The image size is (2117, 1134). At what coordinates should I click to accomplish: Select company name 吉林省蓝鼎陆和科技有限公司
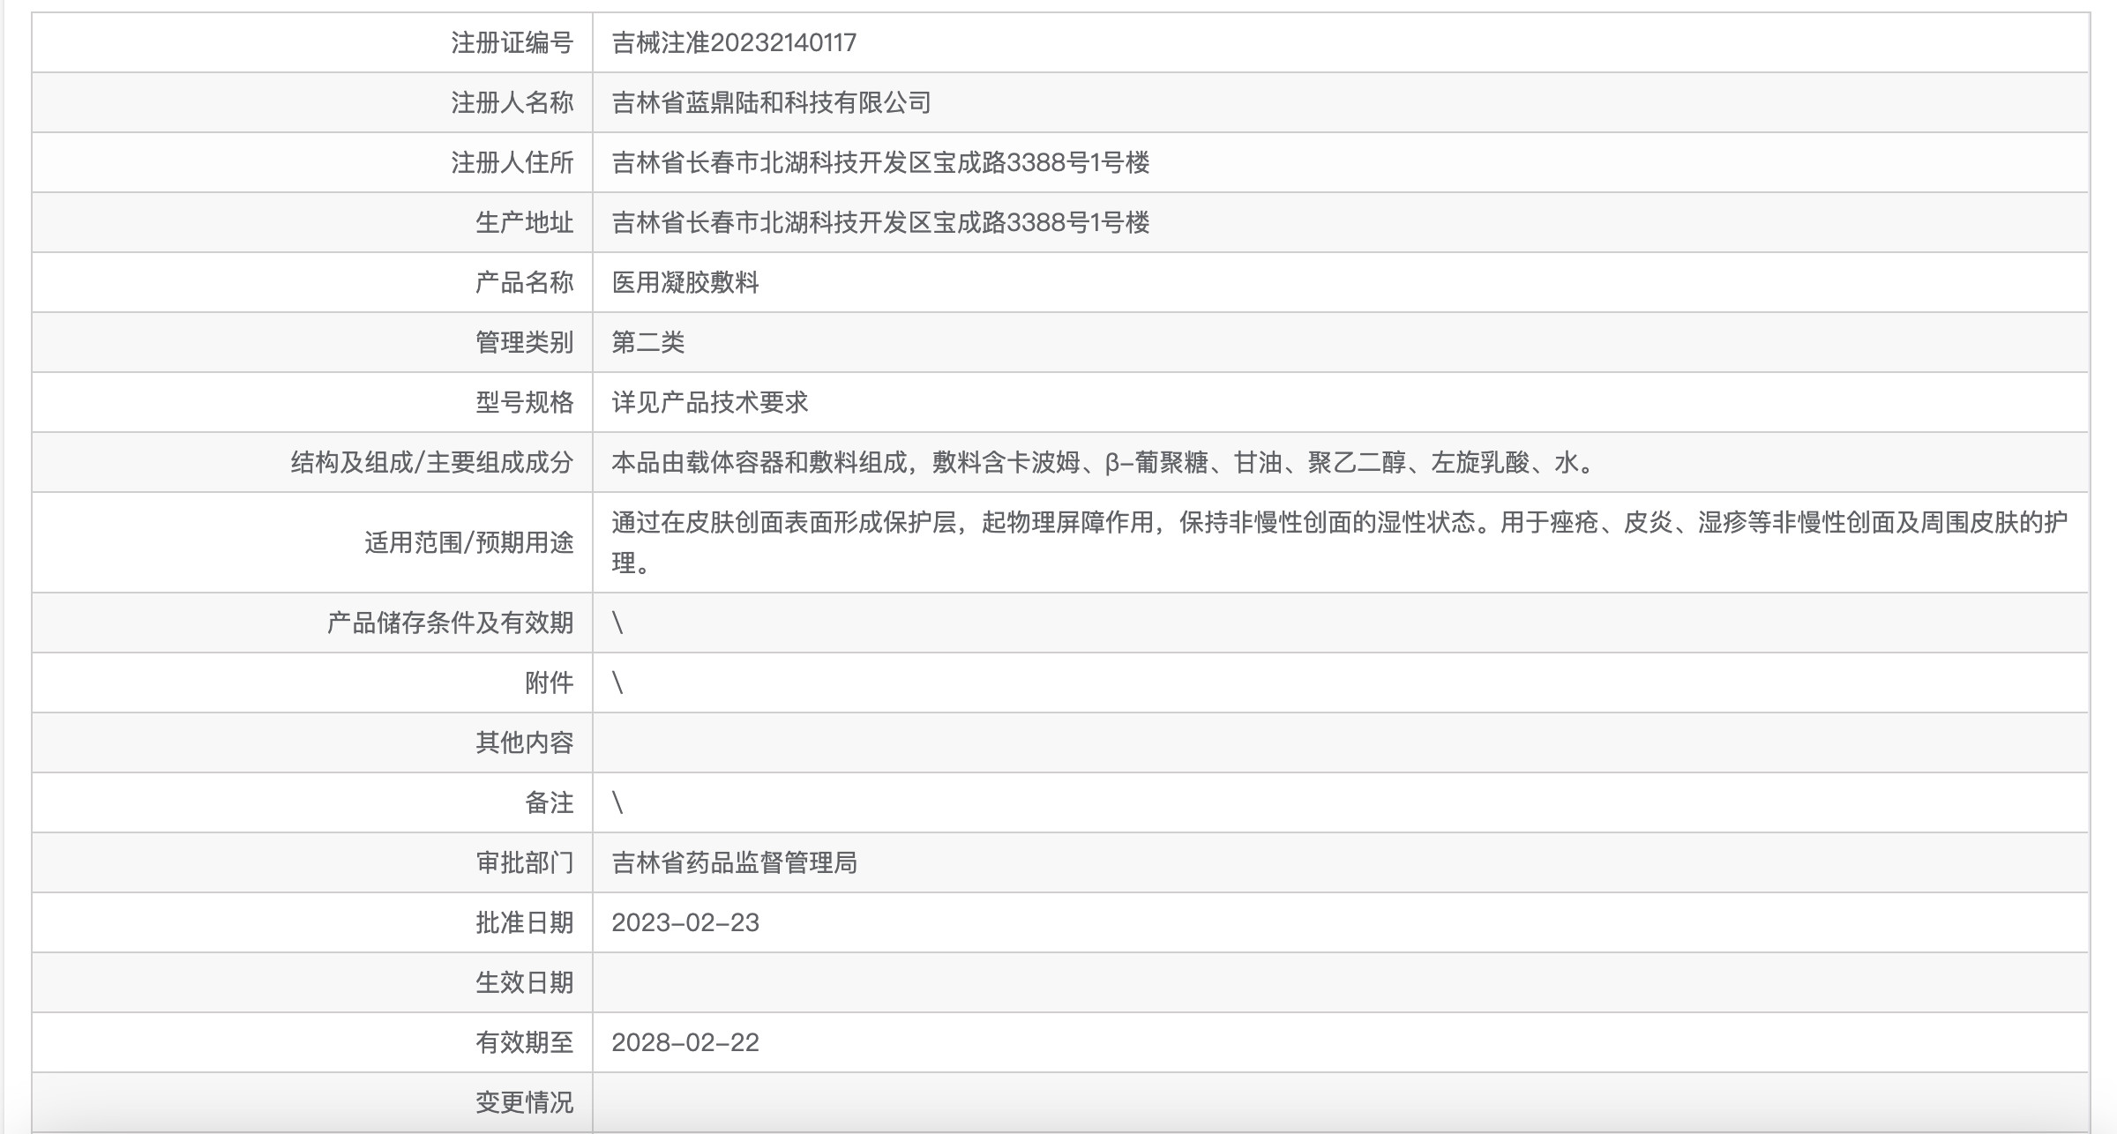[x=772, y=102]
